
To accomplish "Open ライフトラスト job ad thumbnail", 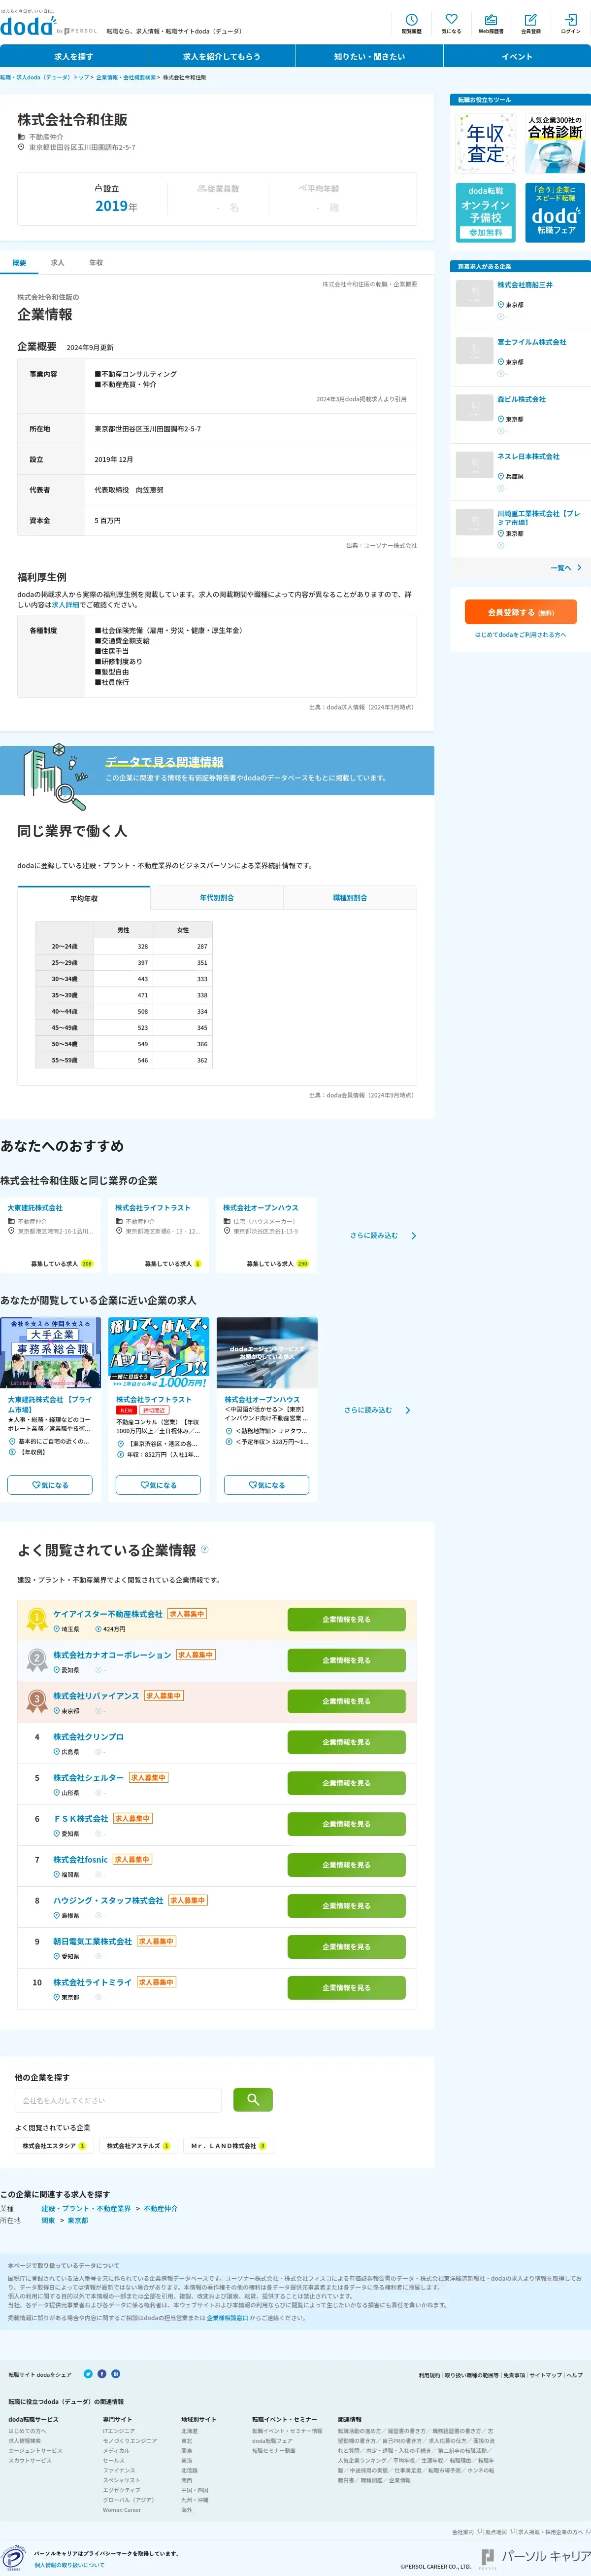I will [159, 1353].
